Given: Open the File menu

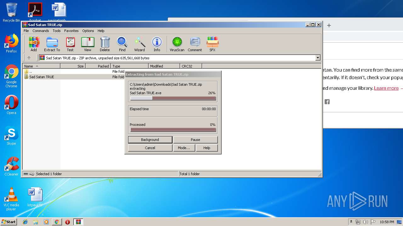Looking at the screenshot, I should click(x=26, y=31).
